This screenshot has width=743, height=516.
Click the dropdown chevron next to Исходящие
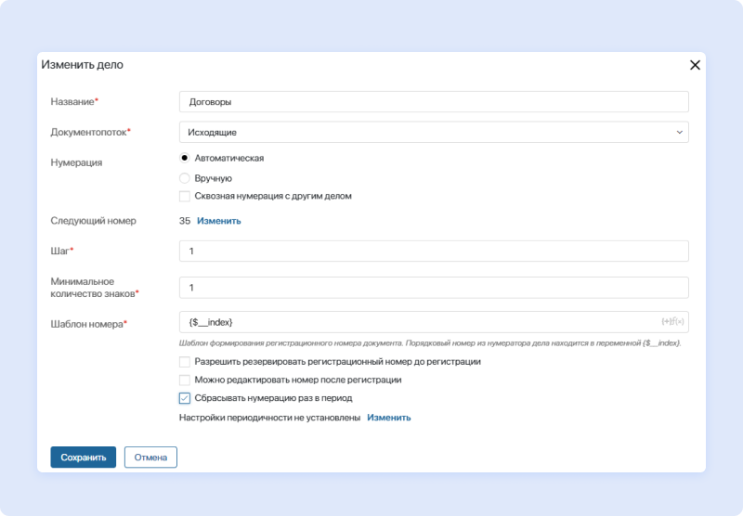680,133
